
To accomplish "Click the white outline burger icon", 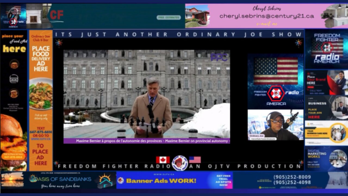I will [14, 79].
